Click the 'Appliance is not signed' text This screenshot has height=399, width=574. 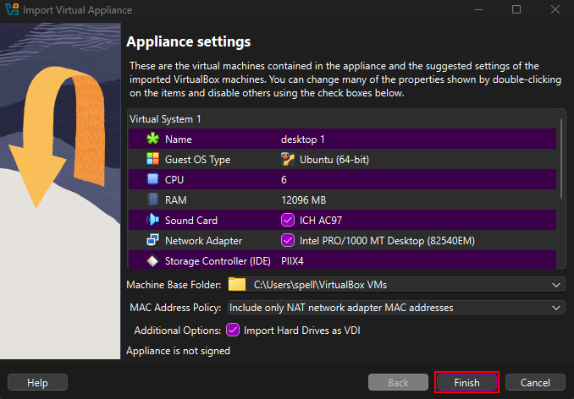pyautogui.click(x=179, y=351)
